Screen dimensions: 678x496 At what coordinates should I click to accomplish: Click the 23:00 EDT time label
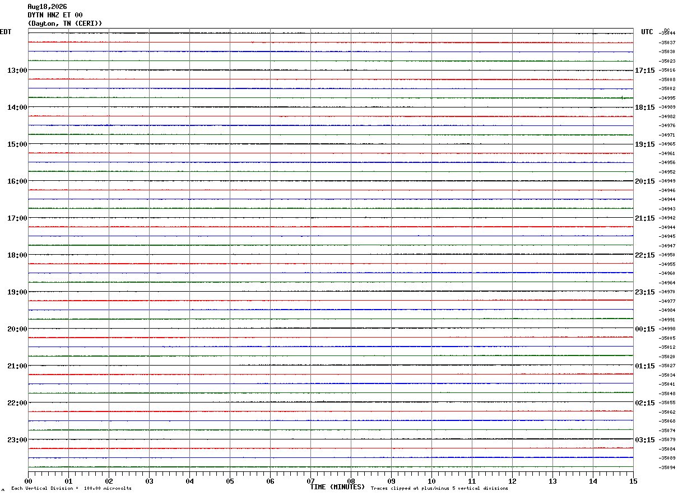(x=17, y=440)
